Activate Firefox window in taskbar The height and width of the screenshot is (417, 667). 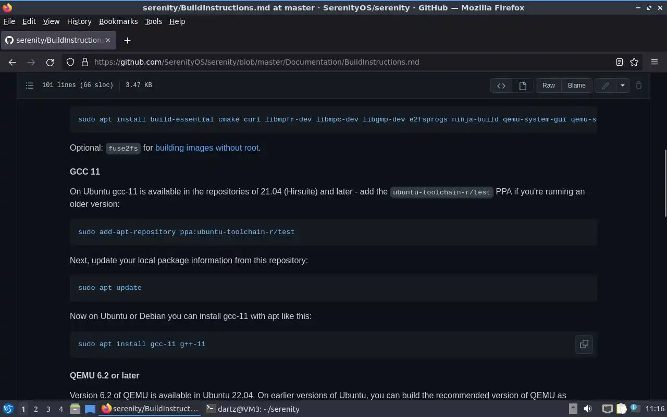(150, 409)
